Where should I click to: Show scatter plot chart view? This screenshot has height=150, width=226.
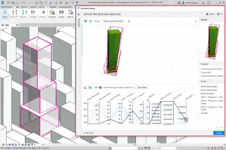[85, 87]
